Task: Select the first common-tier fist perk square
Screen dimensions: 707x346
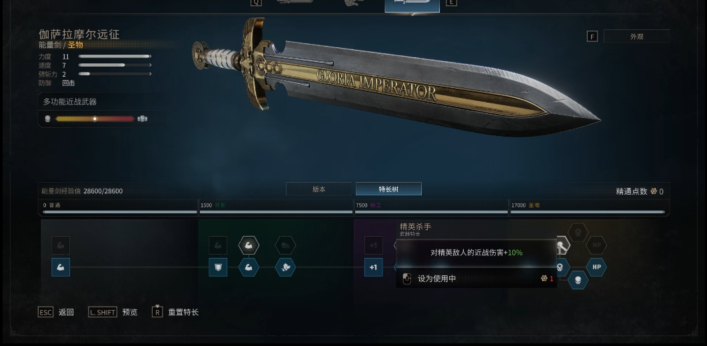Action: 61,267
